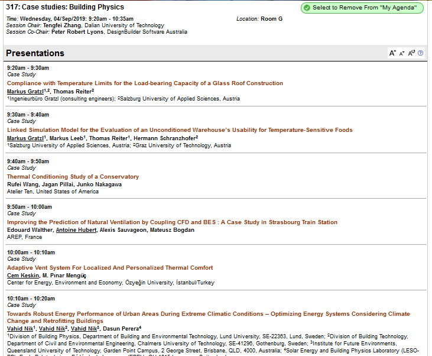Click Vahid Nik with superscript 3
432x356 pixels.
[84, 329]
